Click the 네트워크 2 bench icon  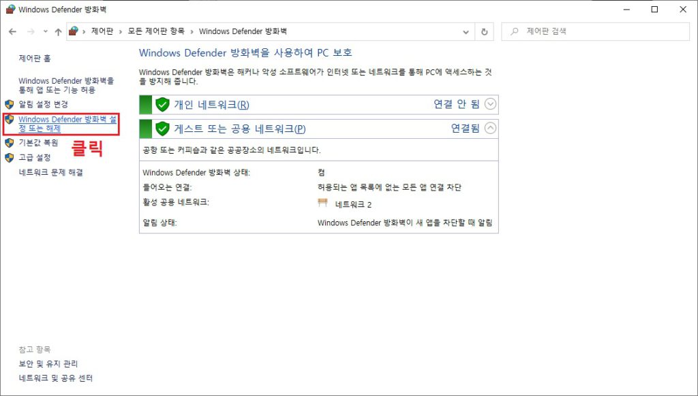[x=322, y=203]
